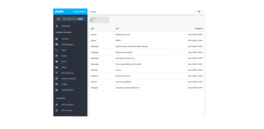Open GPS Locations page

pyautogui.click(x=67, y=105)
